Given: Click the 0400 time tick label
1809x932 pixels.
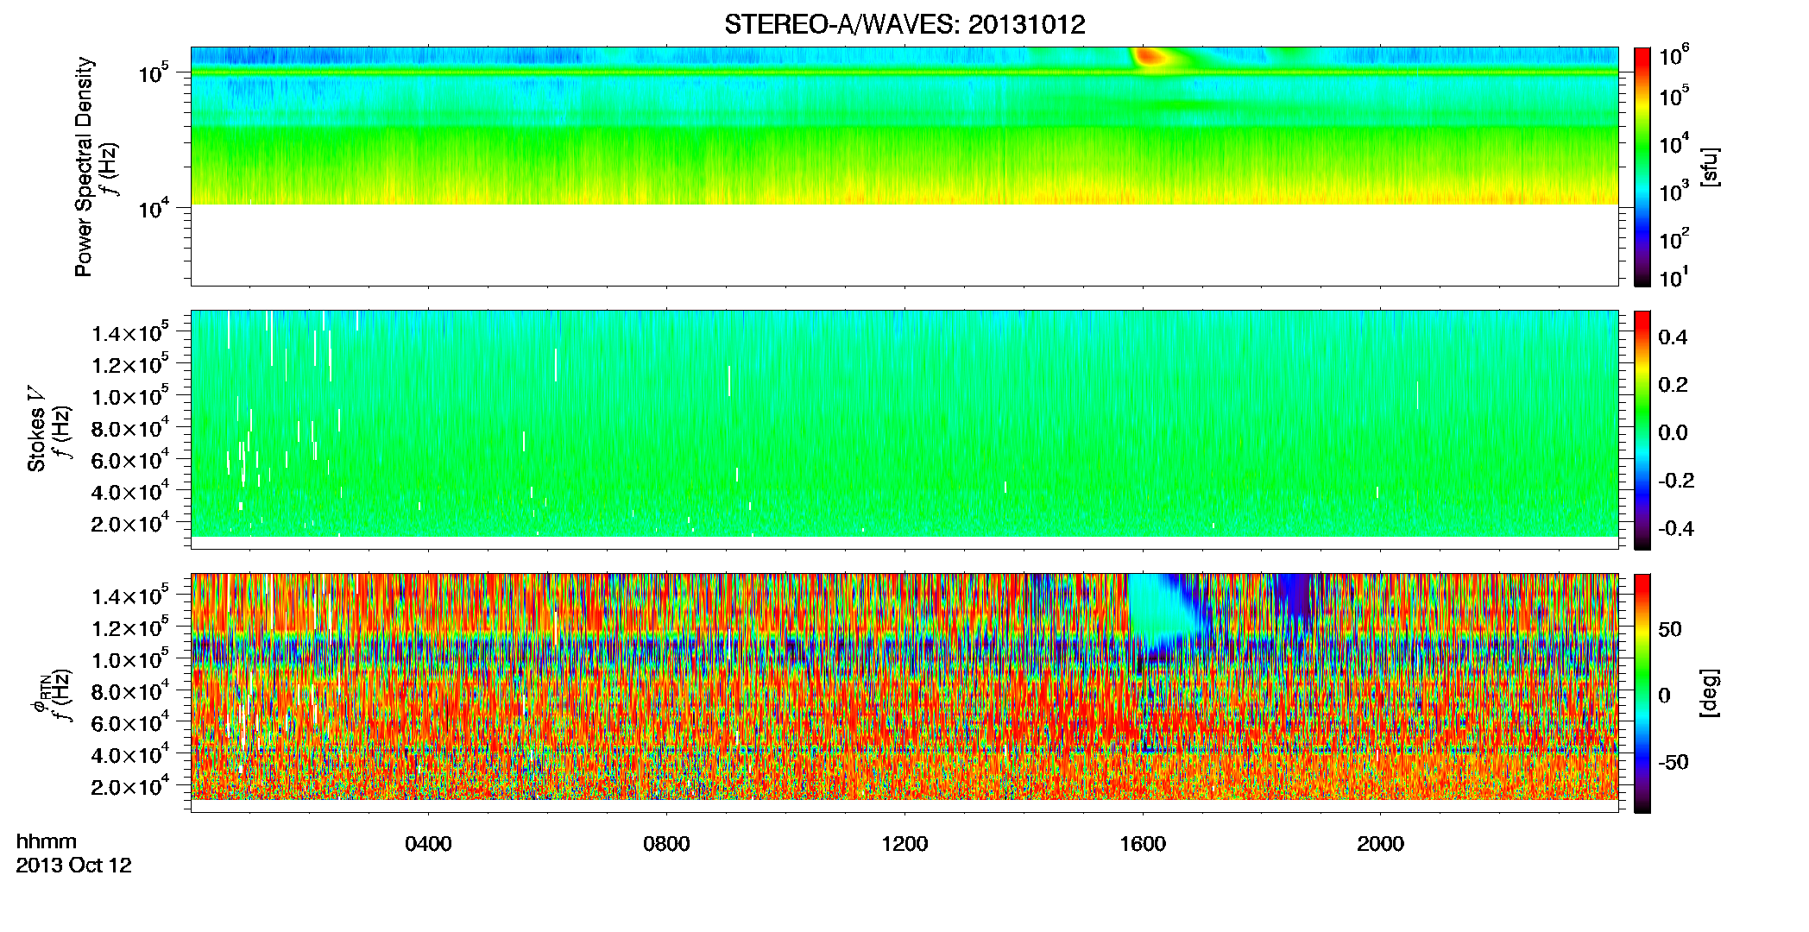Looking at the screenshot, I should [428, 844].
